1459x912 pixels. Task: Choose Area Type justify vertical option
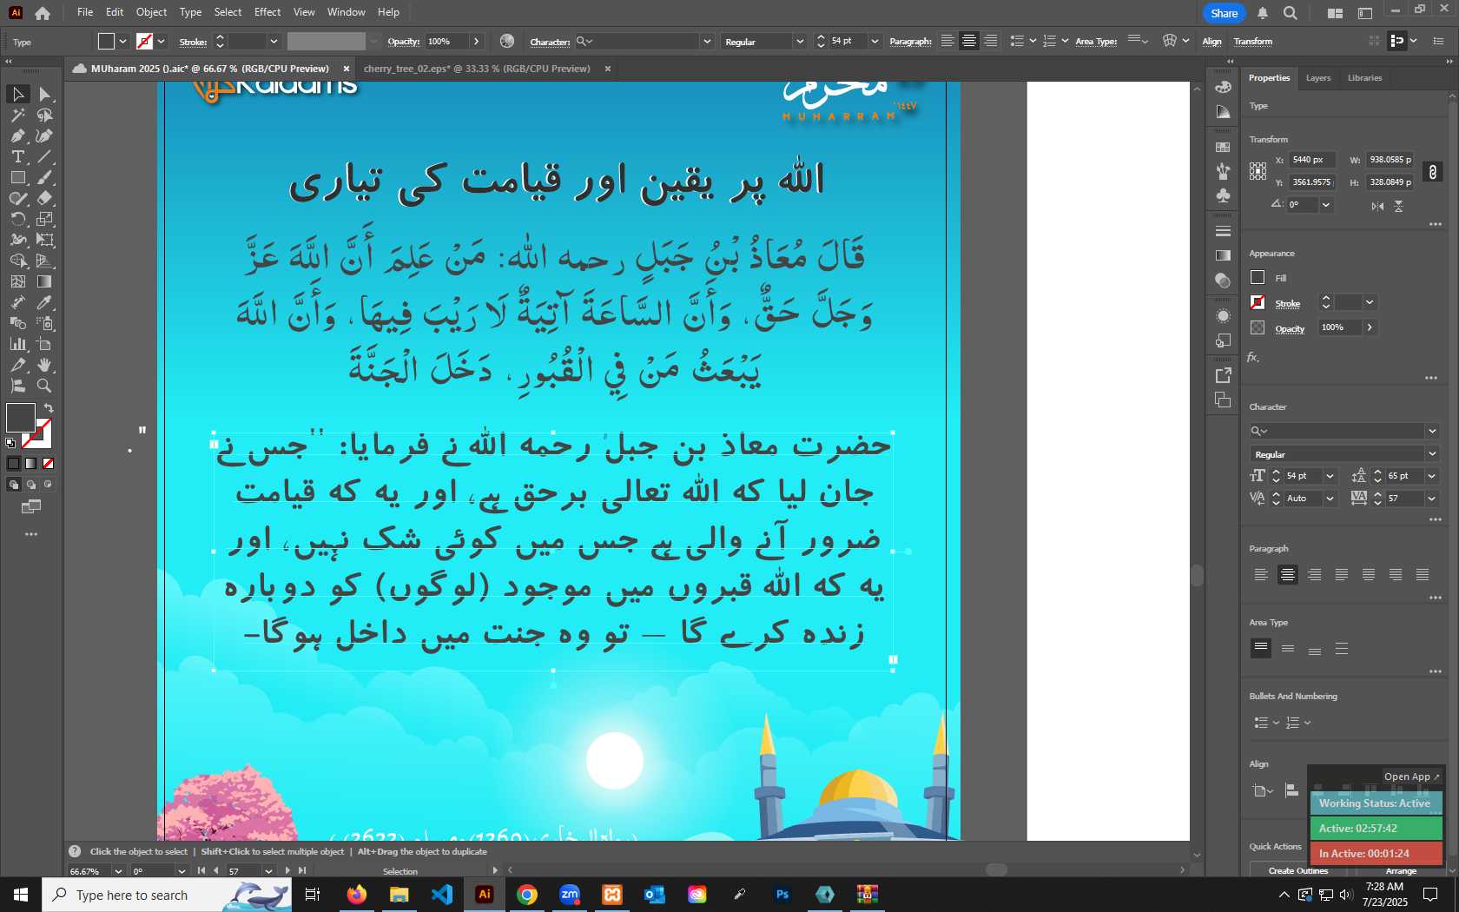(x=1342, y=649)
